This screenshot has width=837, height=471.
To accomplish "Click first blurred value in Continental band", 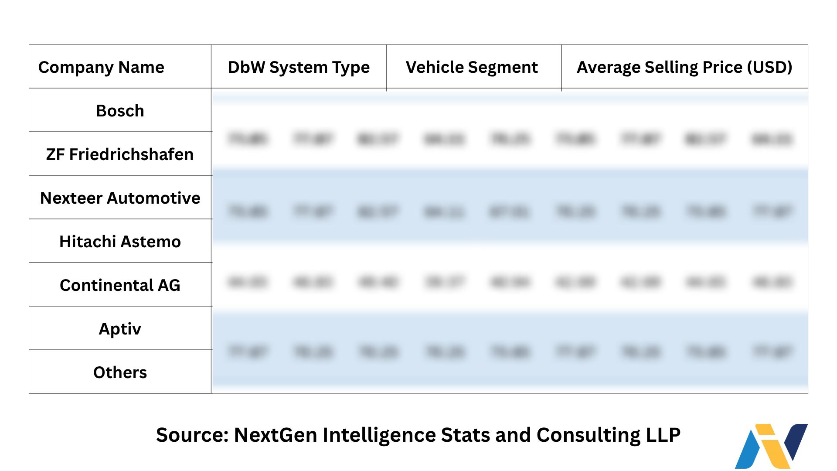I will click(248, 282).
